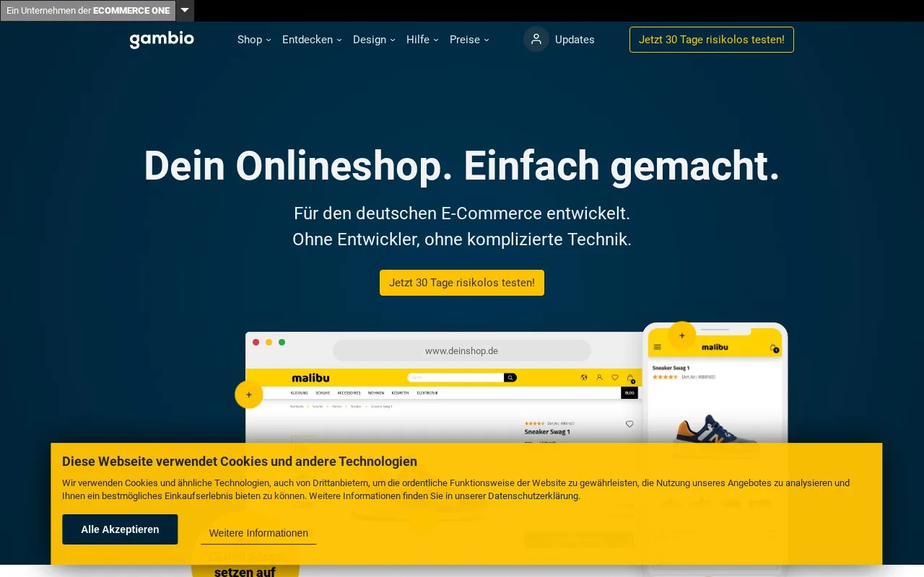
Task: Click the plus hotspot on phone mockup
Action: click(682, 336)
